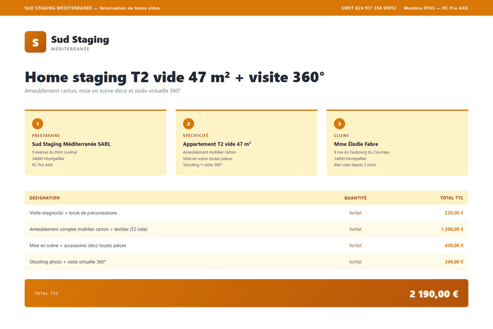The height and width of the screenshot is (329, 493).
Task: Click the top bar text SUD STAGING MÉDITERRANÉE
Action: point(58,8)
